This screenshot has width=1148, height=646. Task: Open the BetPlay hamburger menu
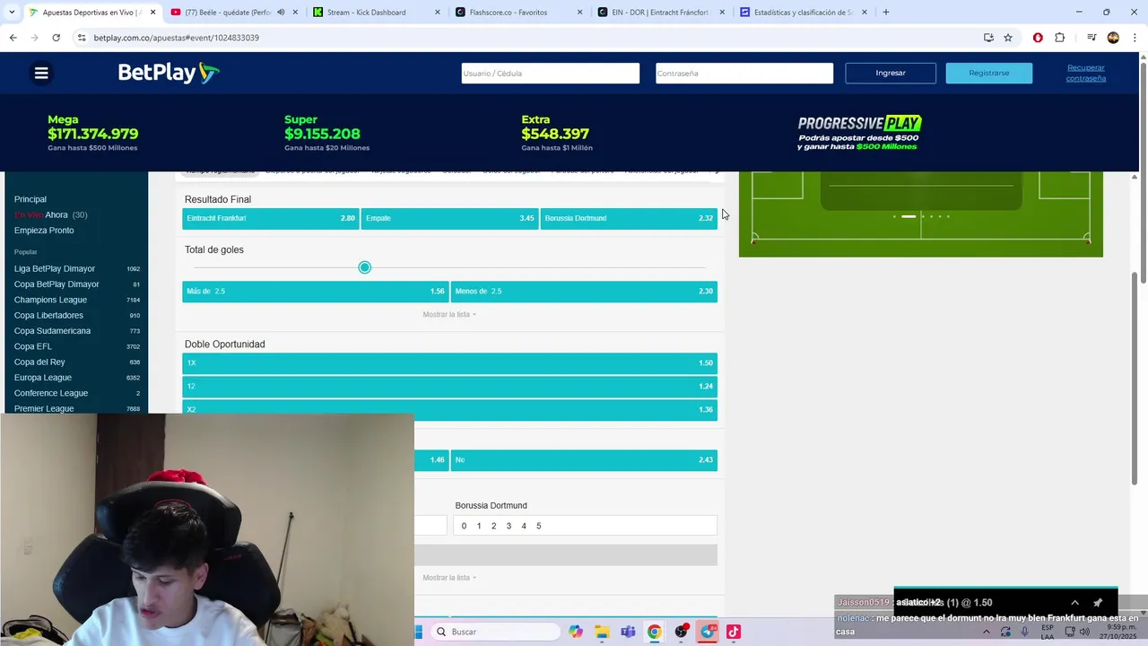(x=41, y=73)
